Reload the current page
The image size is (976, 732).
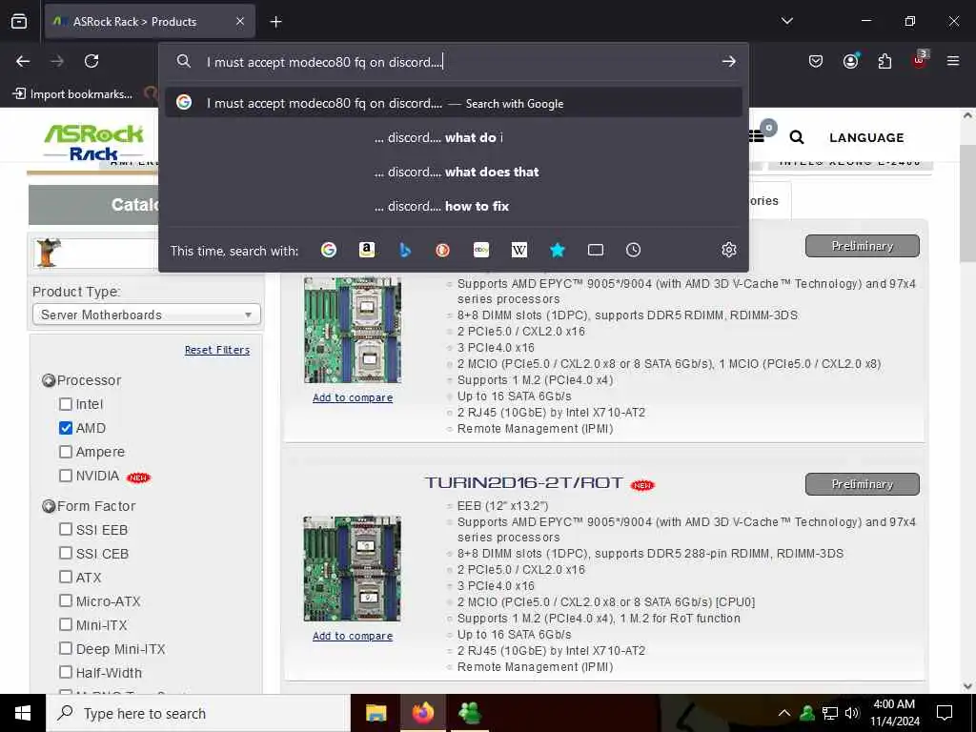coord(91,61)
